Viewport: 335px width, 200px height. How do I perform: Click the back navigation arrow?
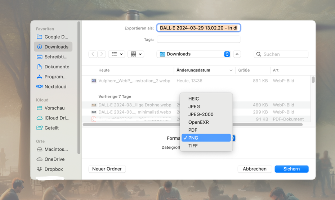[93, 54]
